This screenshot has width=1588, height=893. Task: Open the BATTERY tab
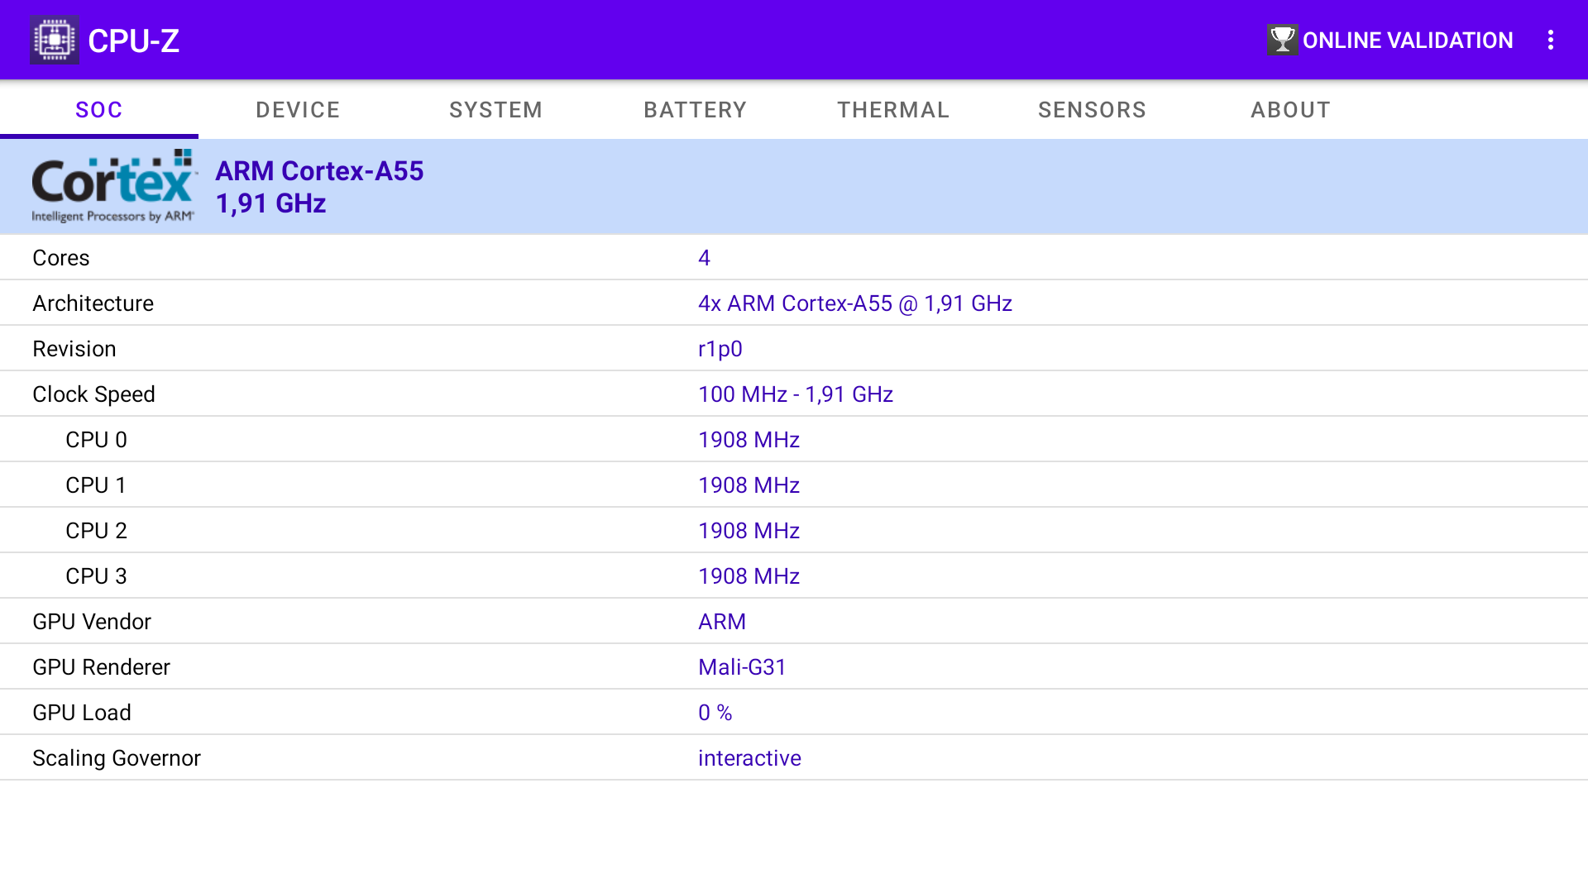pyautogui.click(x=695, y=110)
